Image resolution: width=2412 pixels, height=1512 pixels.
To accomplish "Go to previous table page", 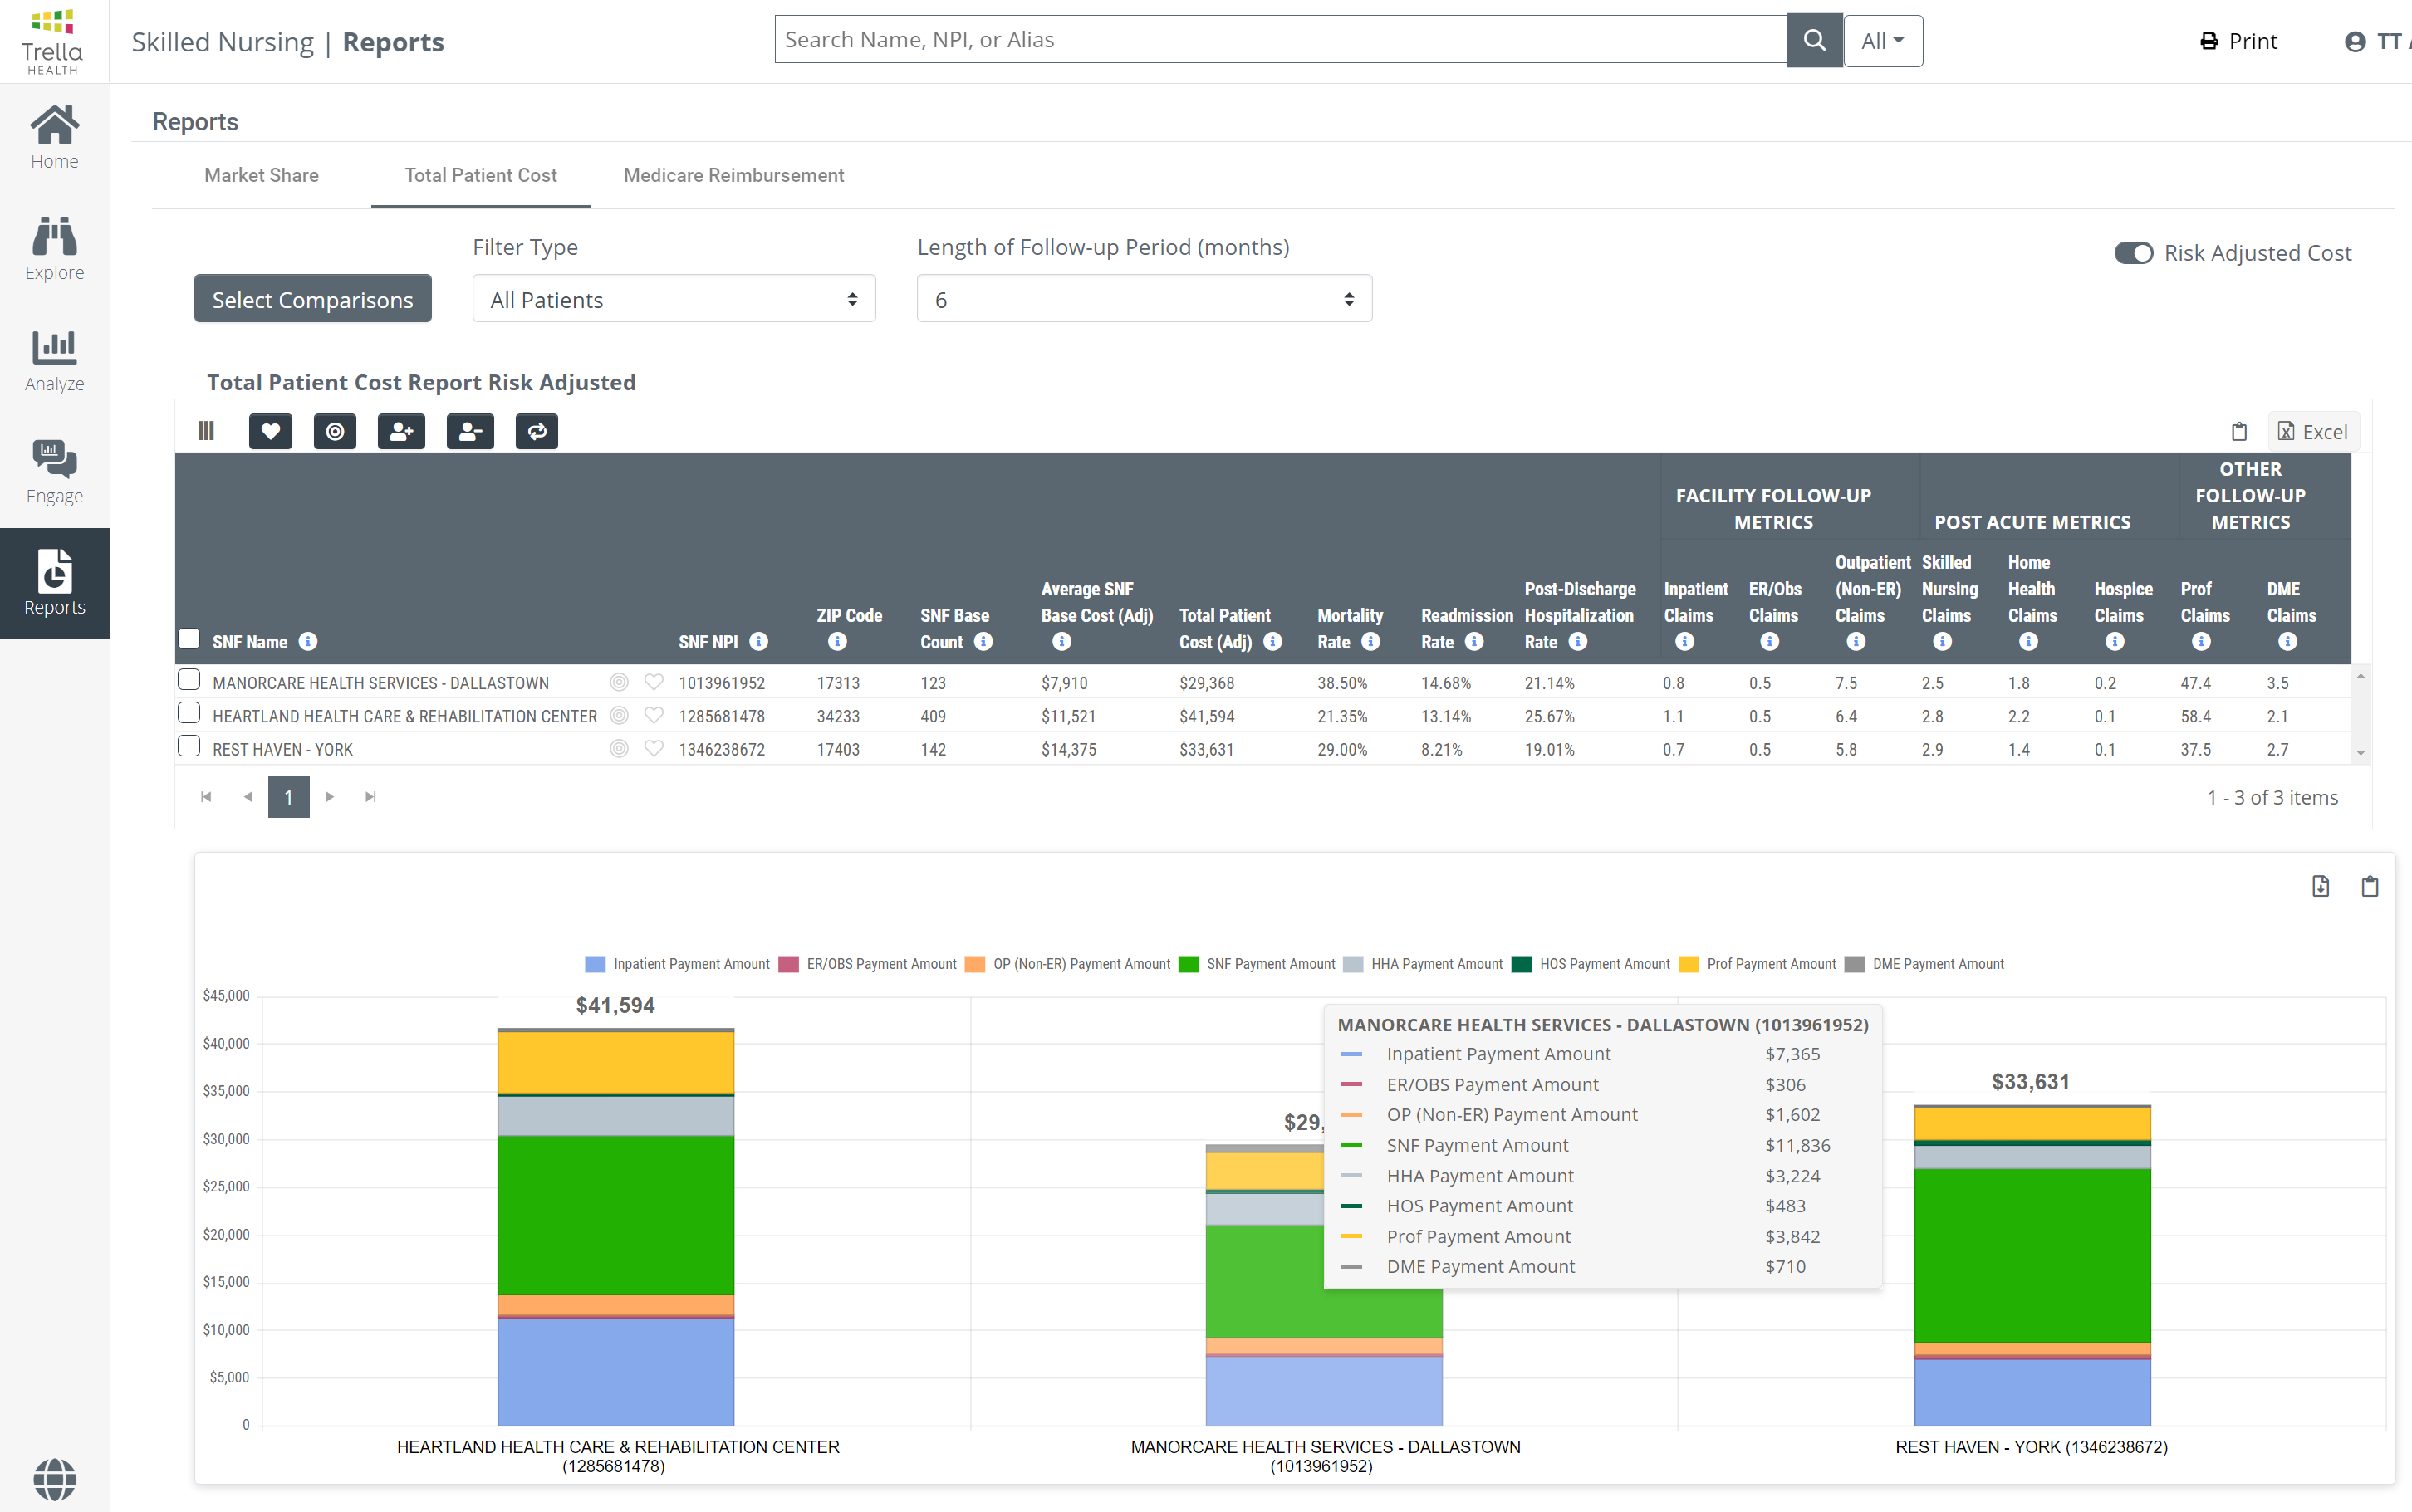I will [x=248, y=797].
